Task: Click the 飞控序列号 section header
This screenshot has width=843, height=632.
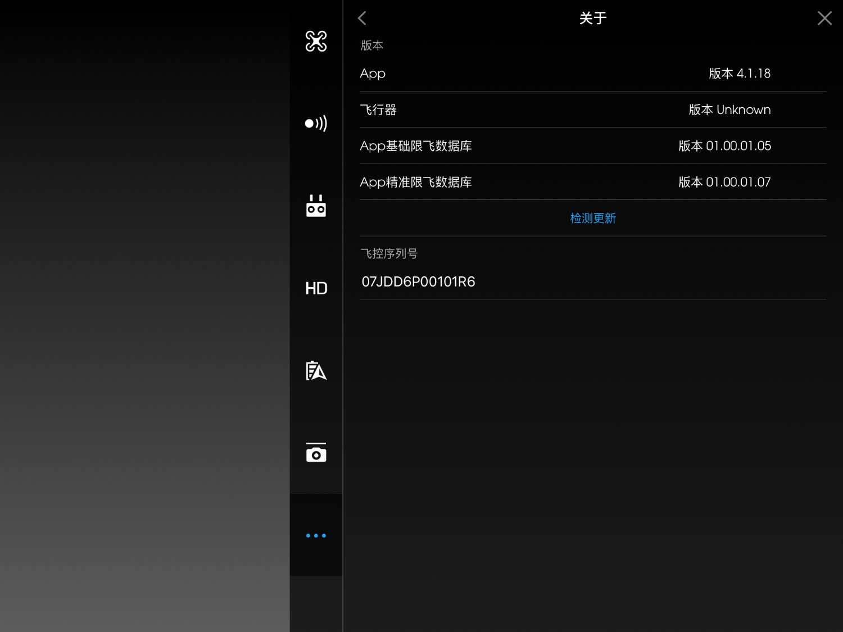Action: point(389,253)
